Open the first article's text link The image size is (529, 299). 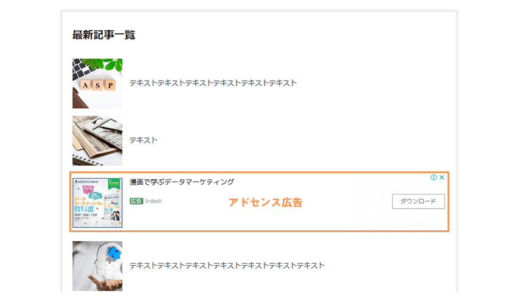coord(213,83)
